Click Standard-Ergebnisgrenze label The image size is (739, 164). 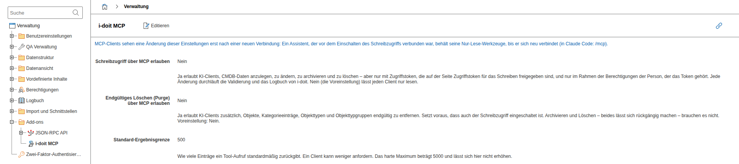click(x=142, y=140)
